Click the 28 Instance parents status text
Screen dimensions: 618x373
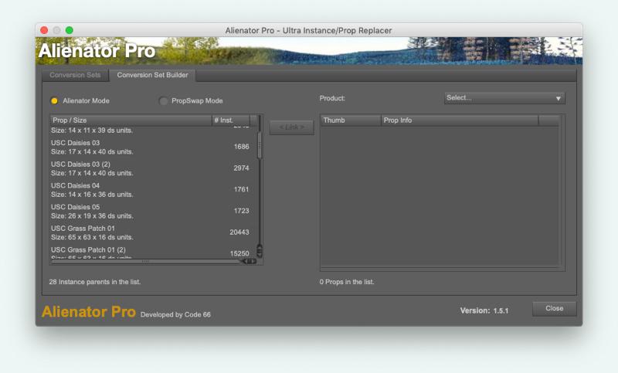tap(95, 282)
